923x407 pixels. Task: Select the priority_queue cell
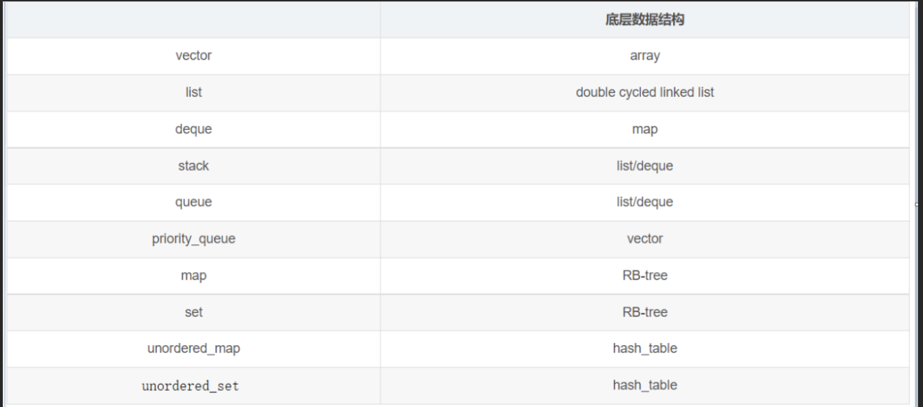(x=194, y=239)
